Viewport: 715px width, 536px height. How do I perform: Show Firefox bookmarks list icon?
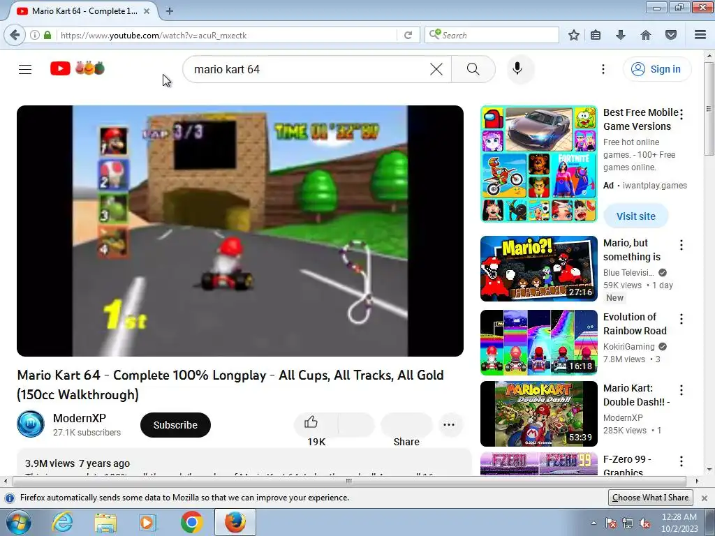click(596, 35)
